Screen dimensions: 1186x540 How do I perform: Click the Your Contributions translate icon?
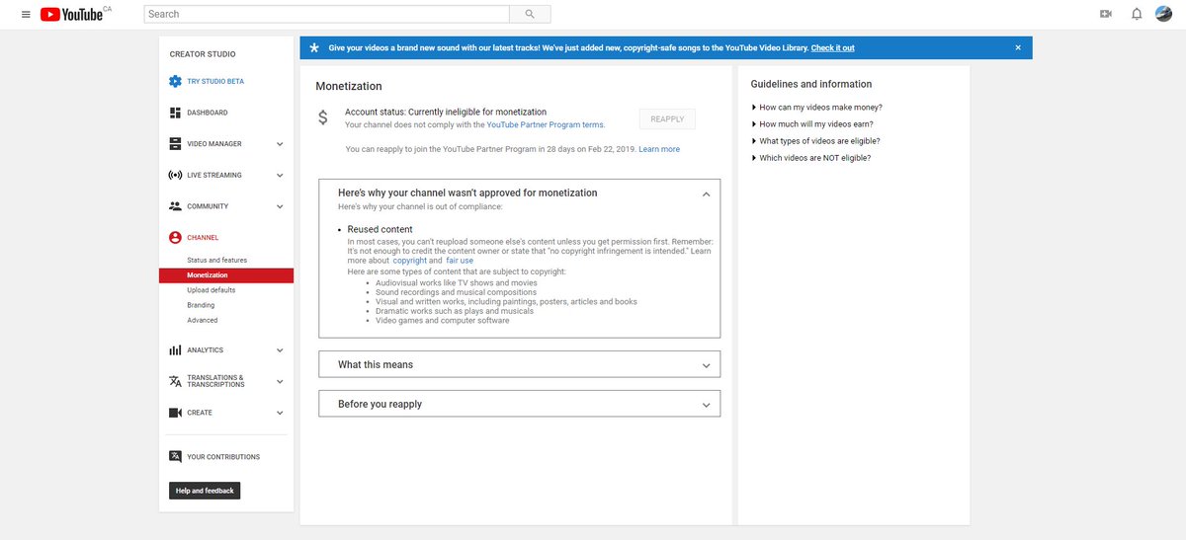(x=175, y=456)
